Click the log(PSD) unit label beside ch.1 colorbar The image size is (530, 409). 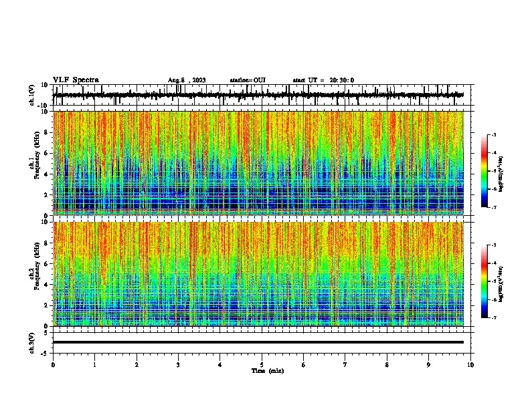pos(501,174)
